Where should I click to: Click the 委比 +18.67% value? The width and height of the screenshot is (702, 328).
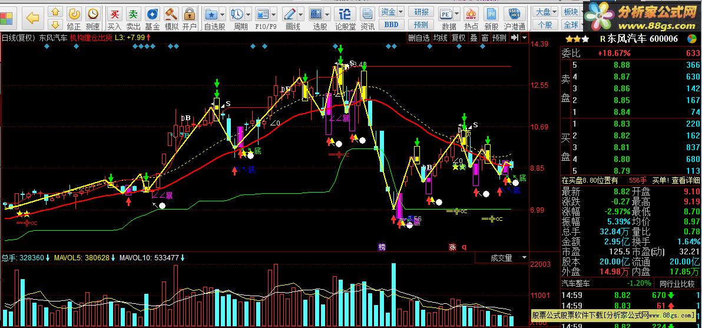[614, 53]
